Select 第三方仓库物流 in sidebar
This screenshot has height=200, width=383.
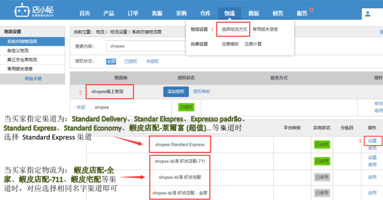click(x=33, y=60)
